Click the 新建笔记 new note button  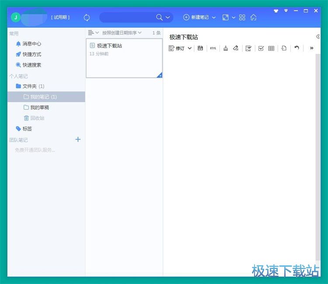click(196, 18)
